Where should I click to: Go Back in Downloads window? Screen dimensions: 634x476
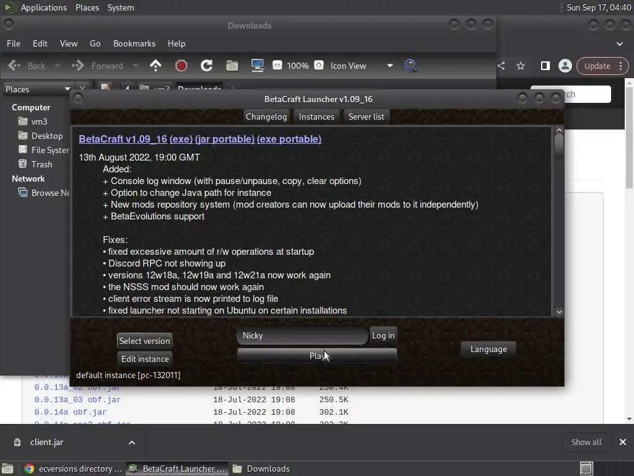click(26, 66)
